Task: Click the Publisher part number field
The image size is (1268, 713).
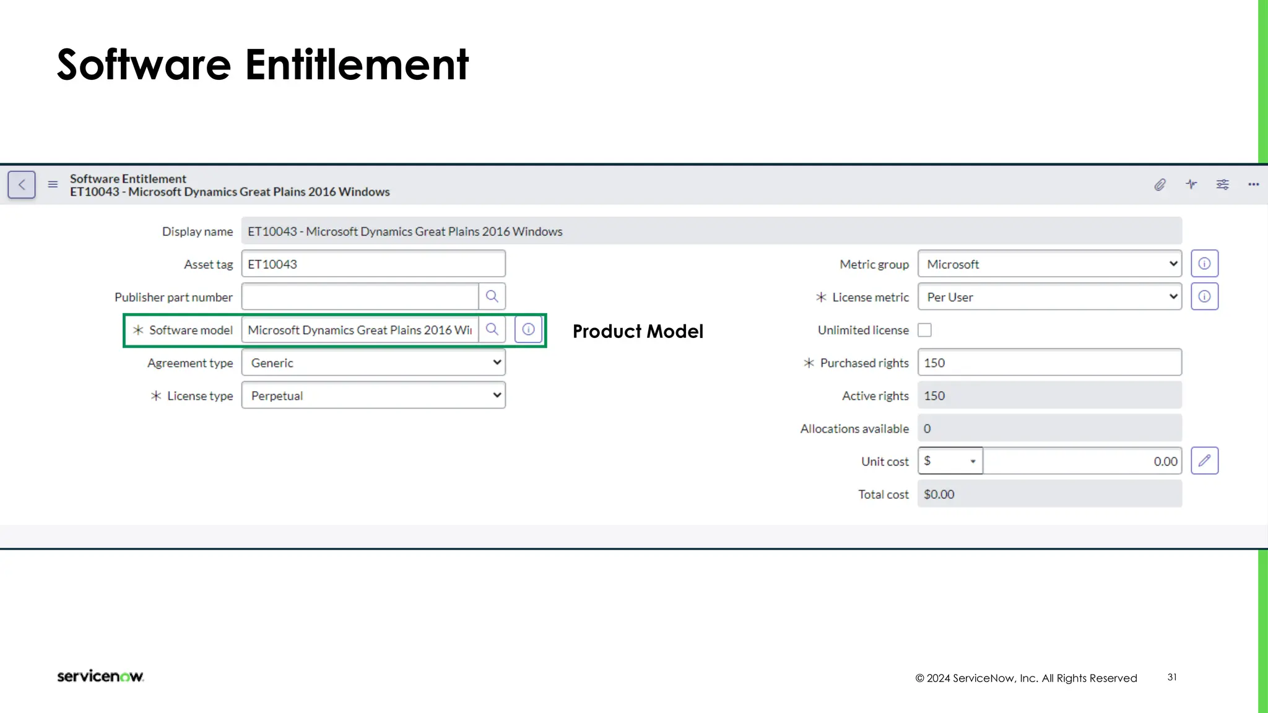Action: click(x=360, y=296)
